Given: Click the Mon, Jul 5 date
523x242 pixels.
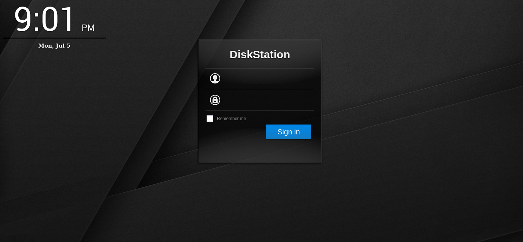Looking at the screenshot, I should pos(54,46).
